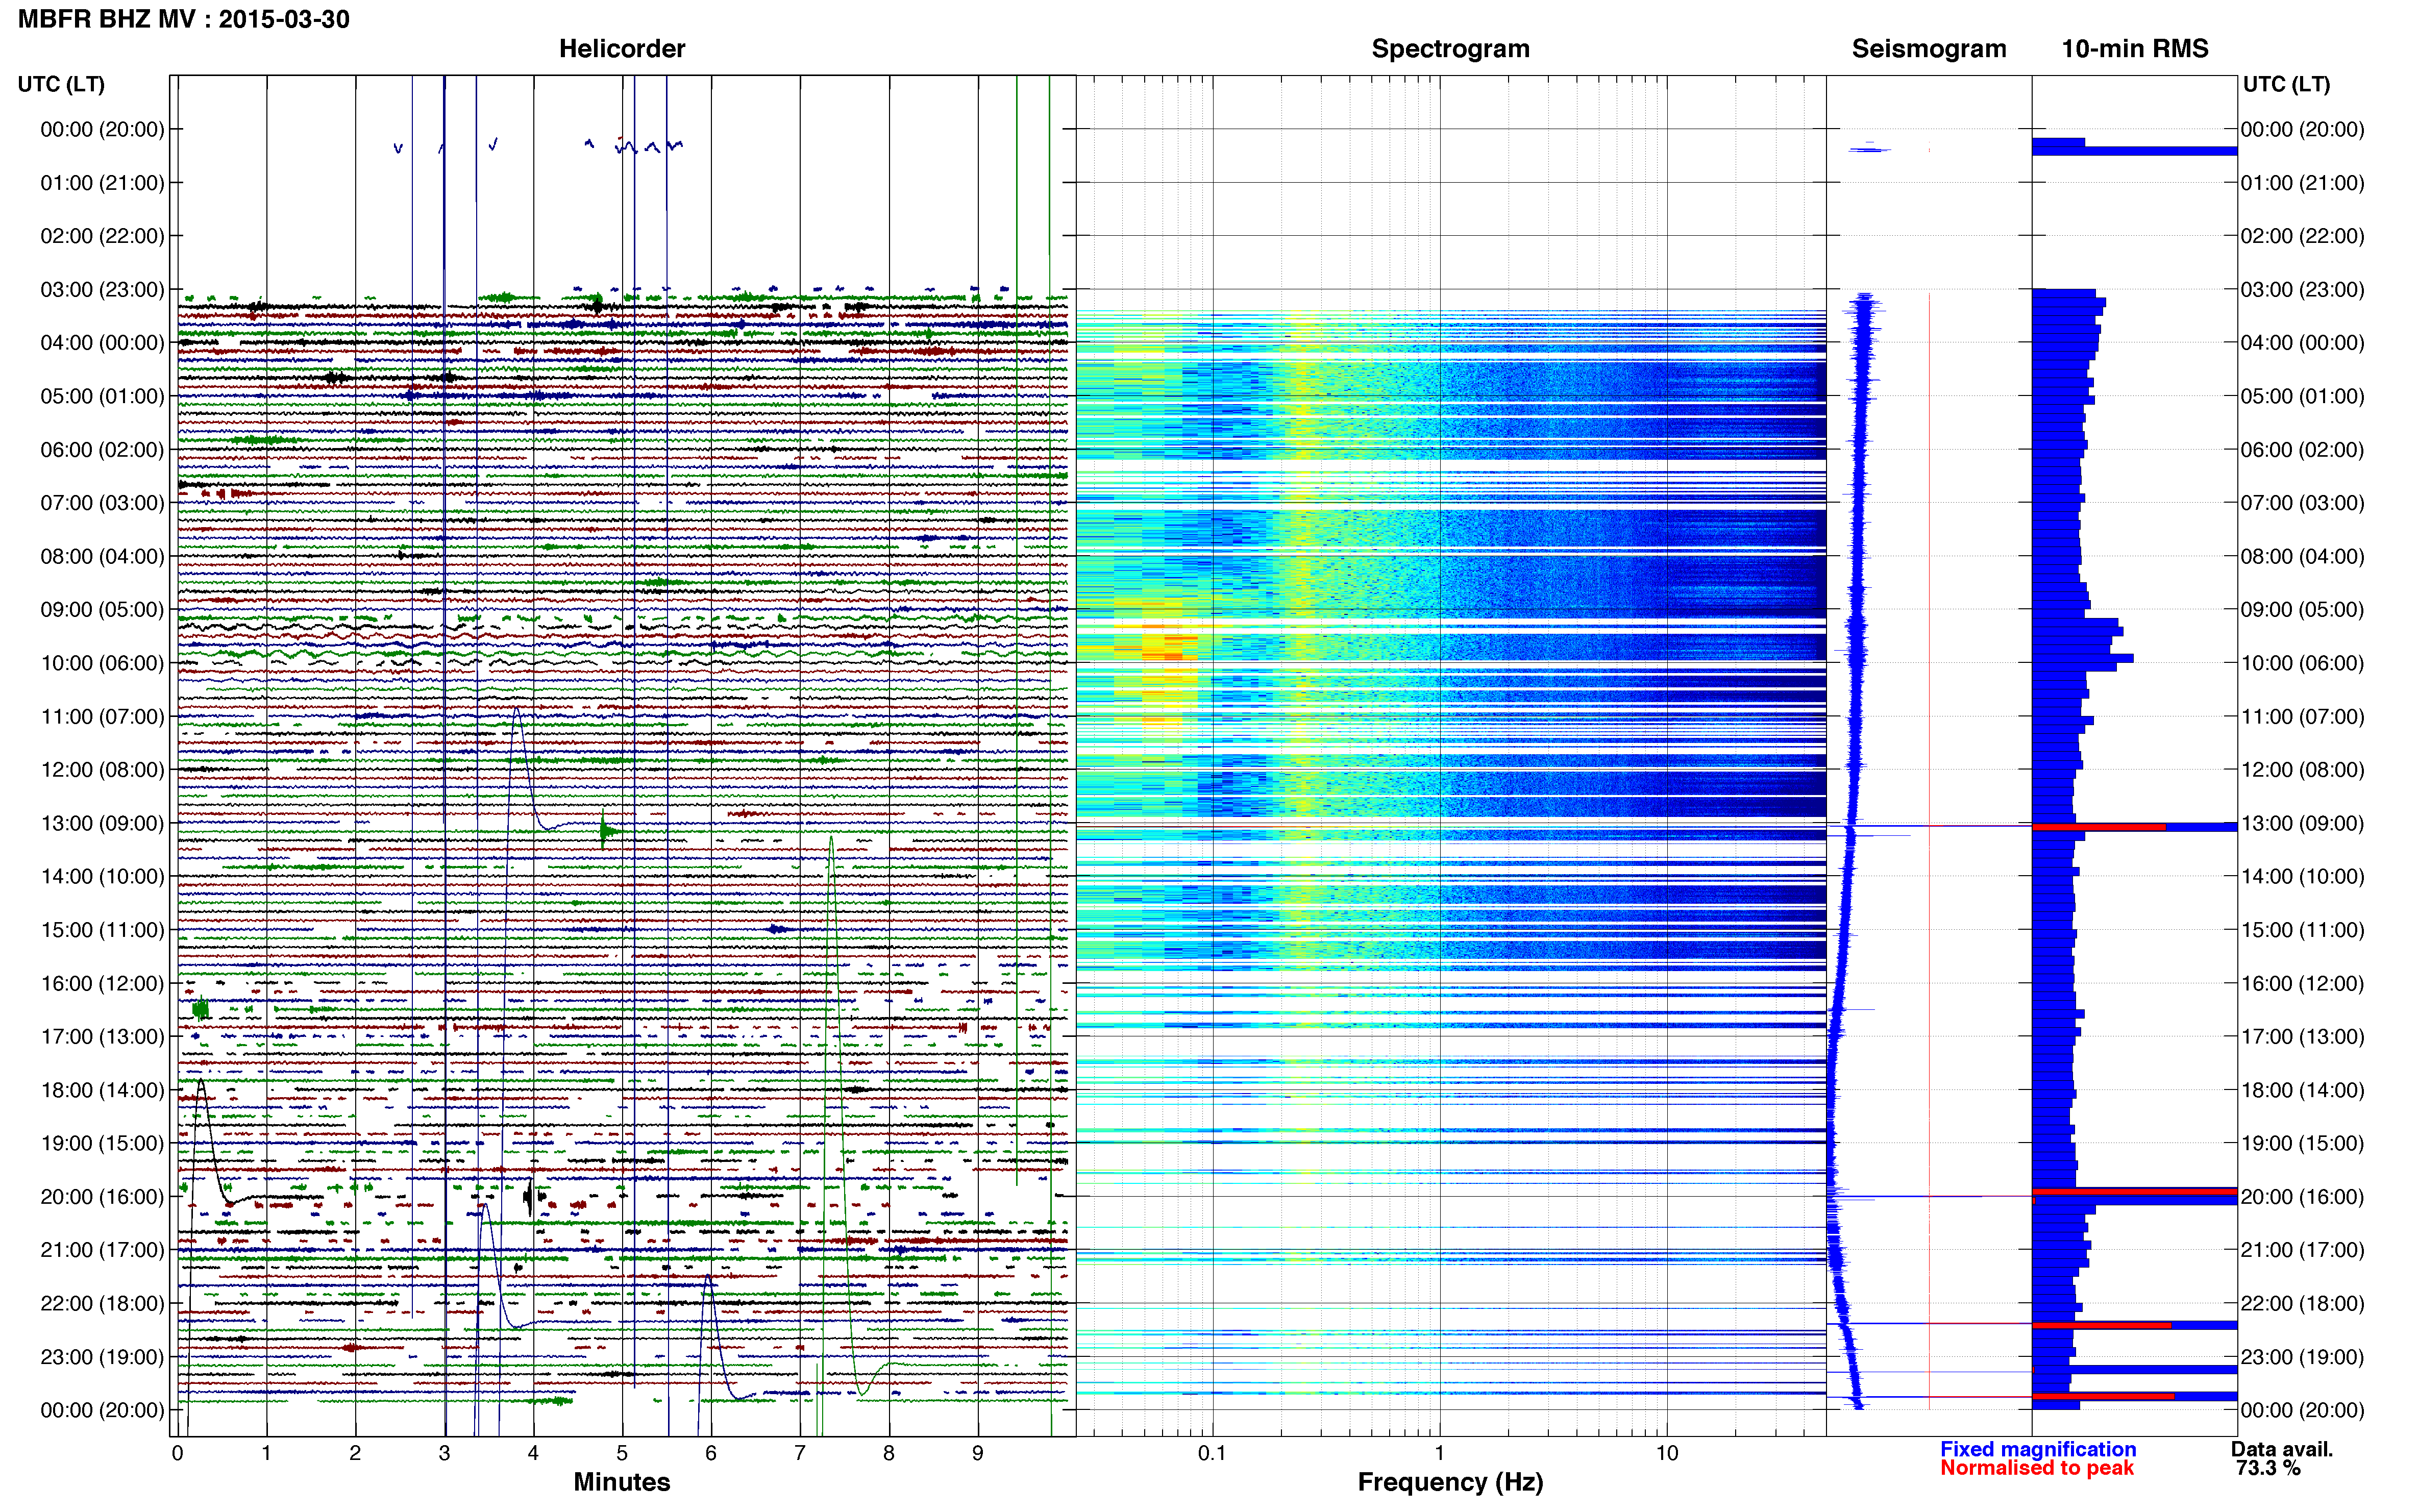Screen dimensions: 2419x1512
Task: Click the right '10:00 (06:00)' time label
Action: point(2302,663)
